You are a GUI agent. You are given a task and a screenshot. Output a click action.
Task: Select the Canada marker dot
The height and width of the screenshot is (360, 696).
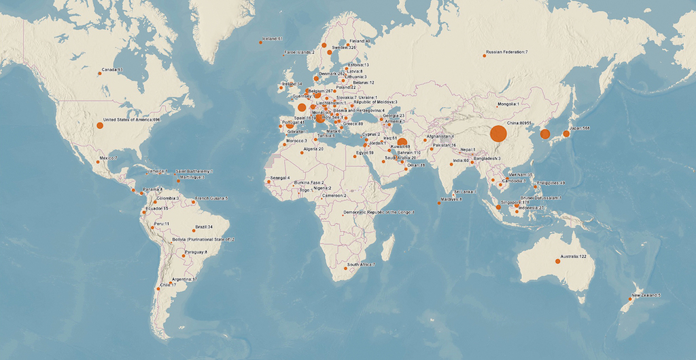99,74
